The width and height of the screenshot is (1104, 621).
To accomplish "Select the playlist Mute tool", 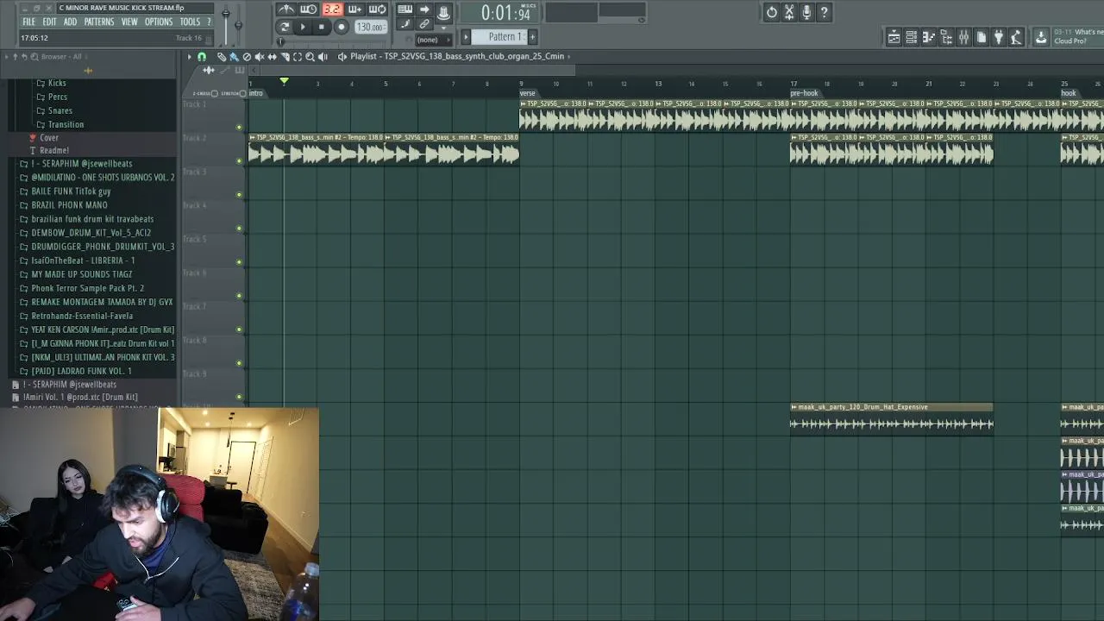I will 260,57.
